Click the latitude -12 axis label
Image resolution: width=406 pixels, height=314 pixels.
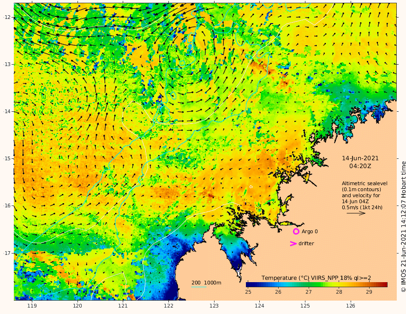7,17
